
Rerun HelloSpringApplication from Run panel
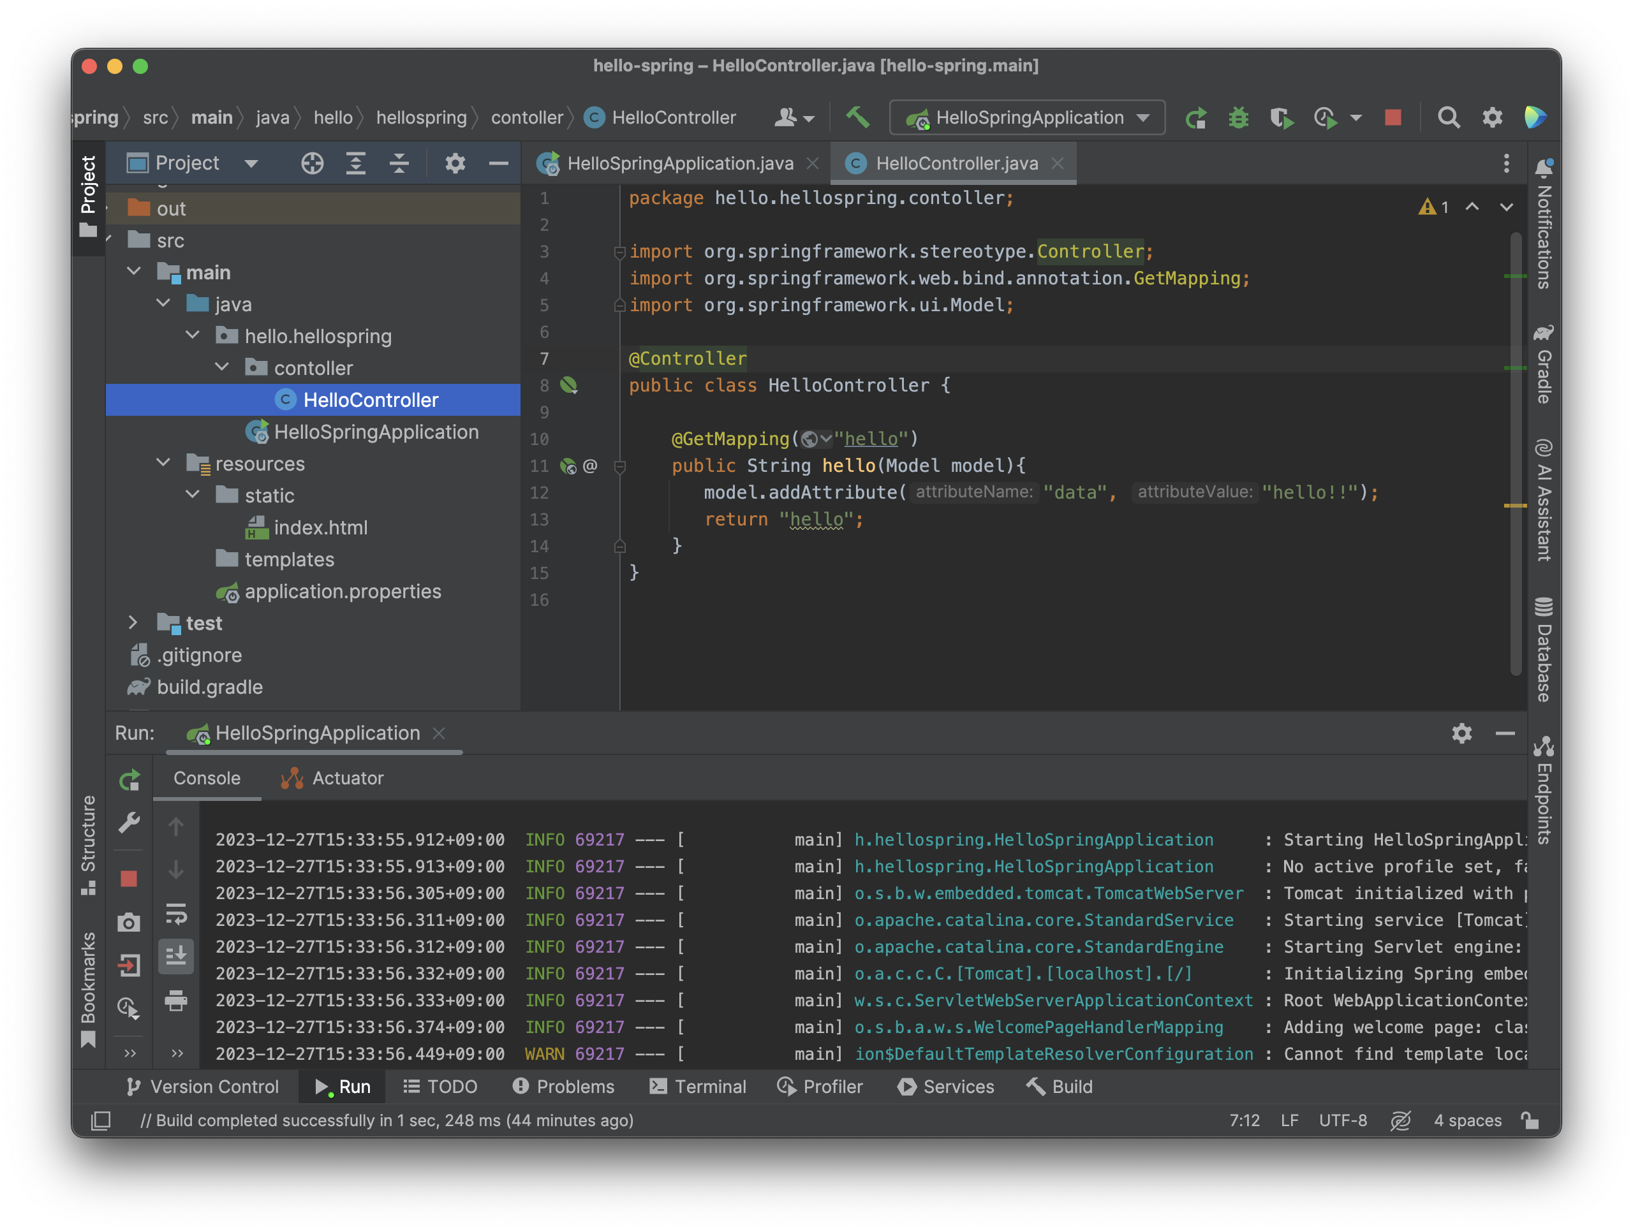129,779
